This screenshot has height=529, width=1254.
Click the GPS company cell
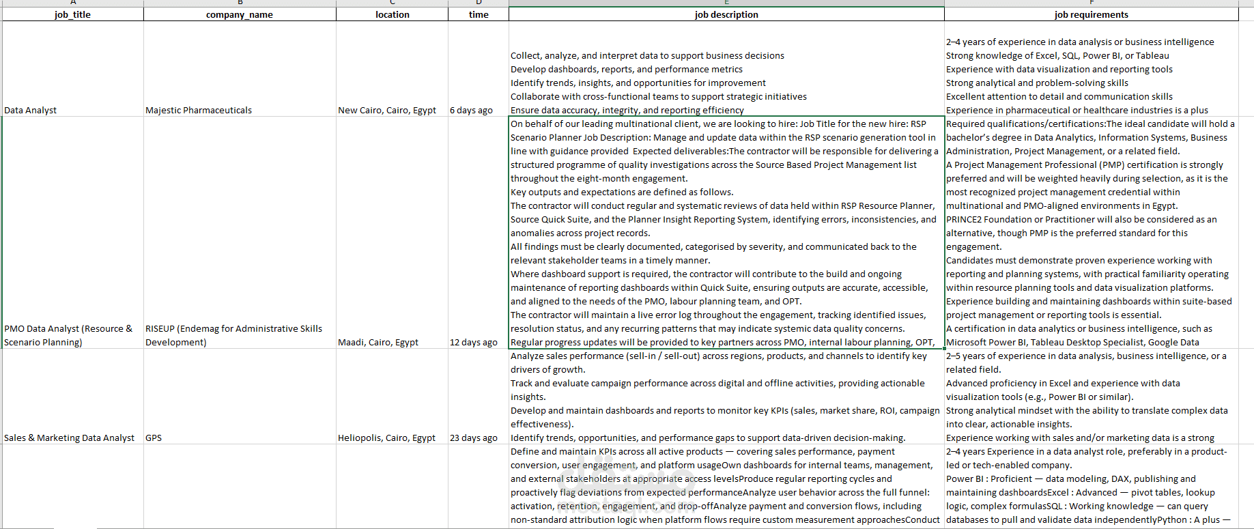240,397
